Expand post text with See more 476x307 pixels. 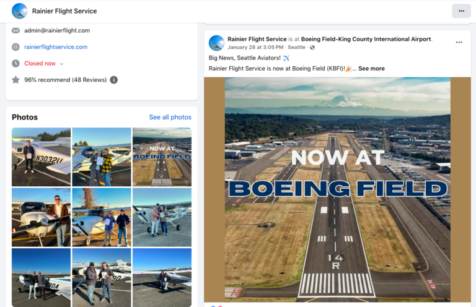[x=371, y=69]
